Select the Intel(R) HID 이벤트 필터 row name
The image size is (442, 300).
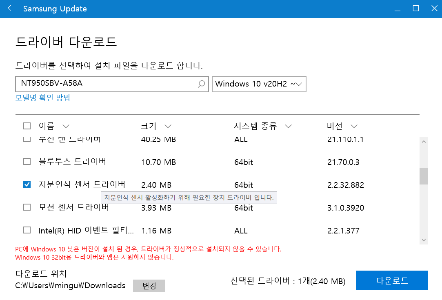click(86, 230)
